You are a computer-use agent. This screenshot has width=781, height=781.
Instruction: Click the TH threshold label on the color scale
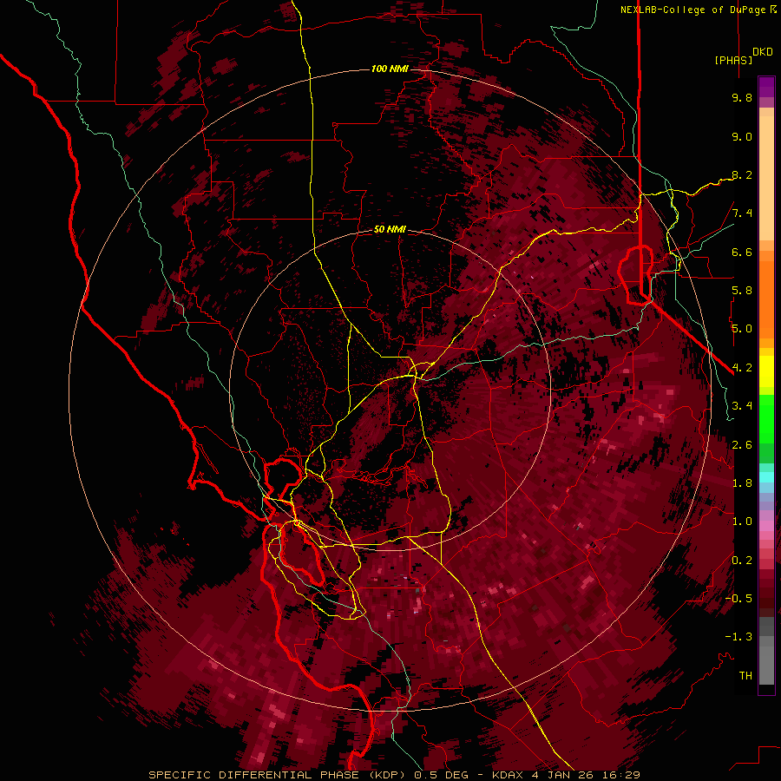point(745,676)
